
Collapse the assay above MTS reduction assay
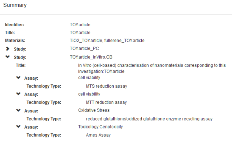tap(18, 78)
